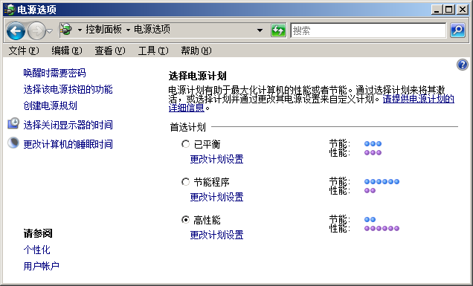Click the Forward navigation arrow

(36, 30)
